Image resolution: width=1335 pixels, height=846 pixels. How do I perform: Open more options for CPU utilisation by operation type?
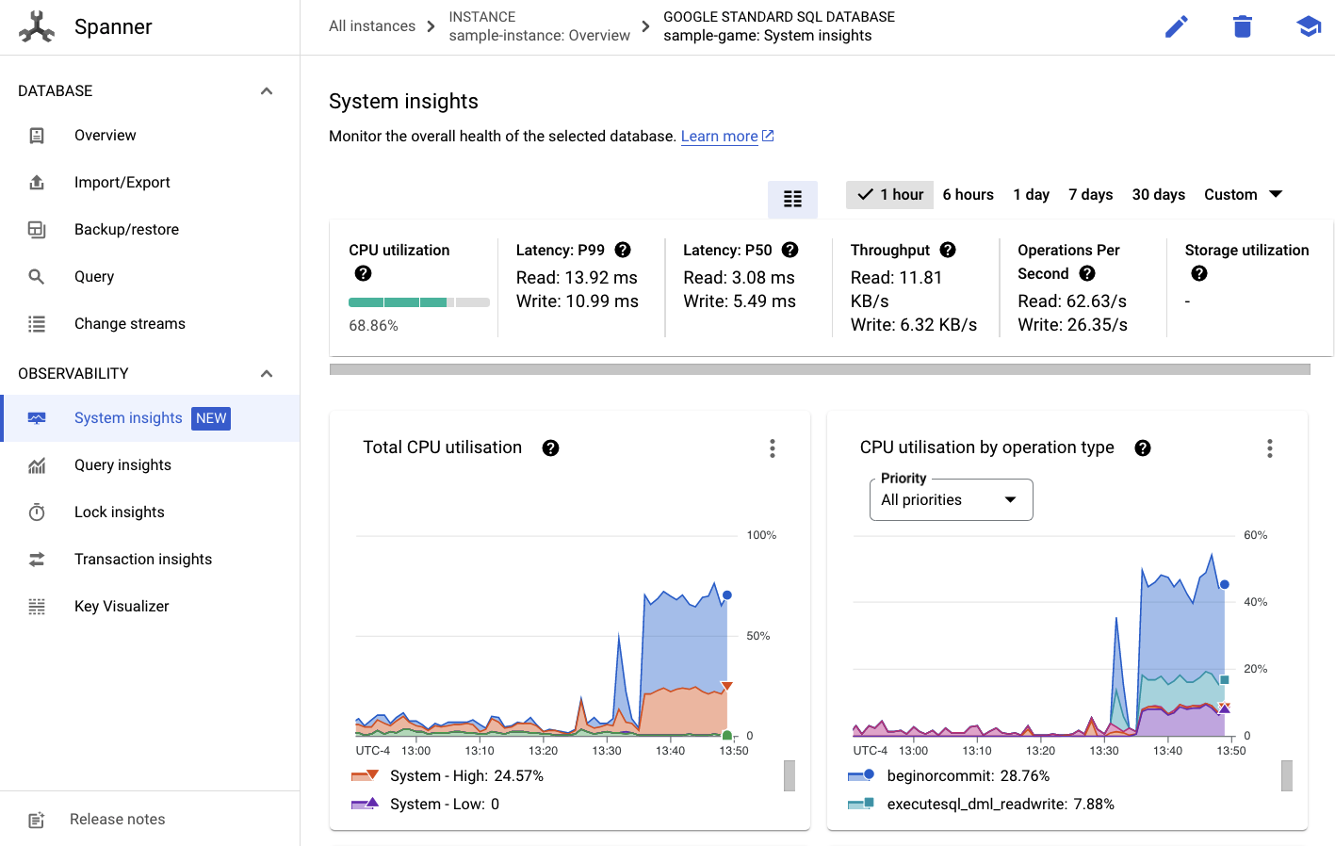click(x=1269, y=448)
